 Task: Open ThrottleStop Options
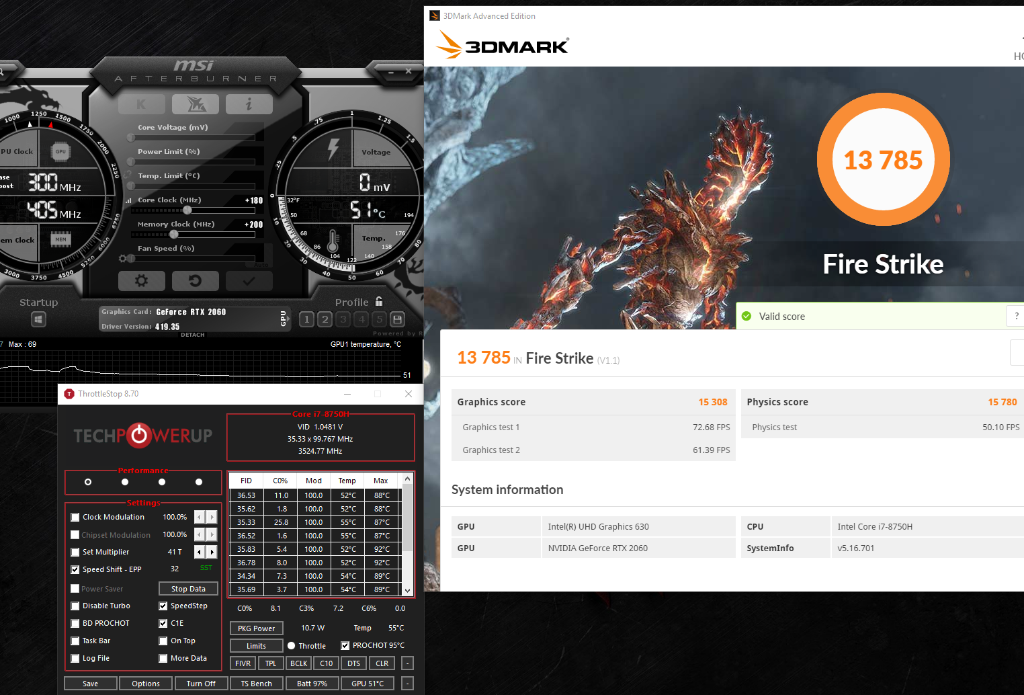pyautogui.click(x=146, y=684)
